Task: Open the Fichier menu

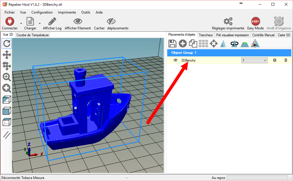Action: (10, 12)
